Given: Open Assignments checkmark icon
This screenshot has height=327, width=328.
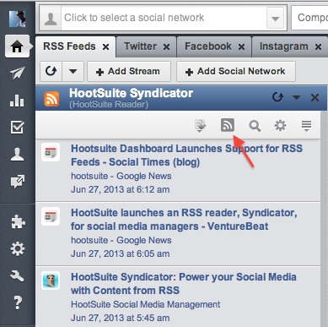Looking at the screenshot, I should point(17,128).
